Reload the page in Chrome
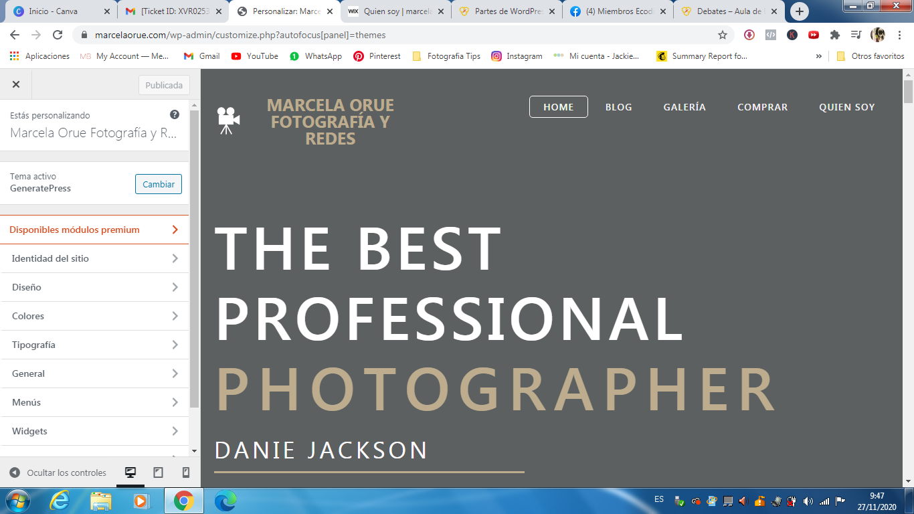This screenshot has width=914, height=514. [58, 35]
